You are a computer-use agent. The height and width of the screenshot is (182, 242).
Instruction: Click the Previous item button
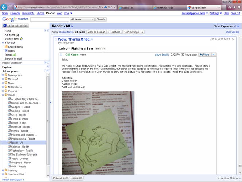[61, 178]
